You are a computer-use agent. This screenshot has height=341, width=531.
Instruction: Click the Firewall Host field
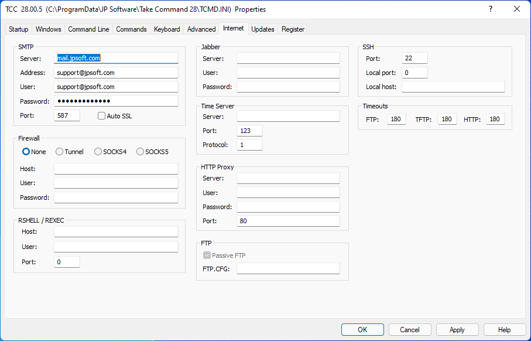click(x=116, y=169)
